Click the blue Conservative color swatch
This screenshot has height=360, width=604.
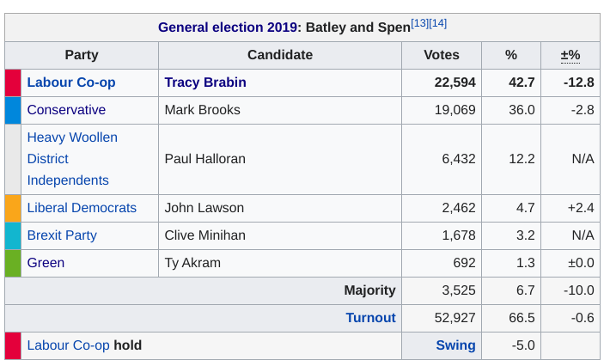point(13,110)
